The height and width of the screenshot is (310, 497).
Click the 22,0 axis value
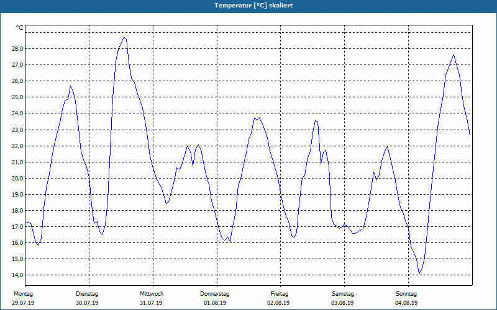pyautogui.click(x=18, y=146)
